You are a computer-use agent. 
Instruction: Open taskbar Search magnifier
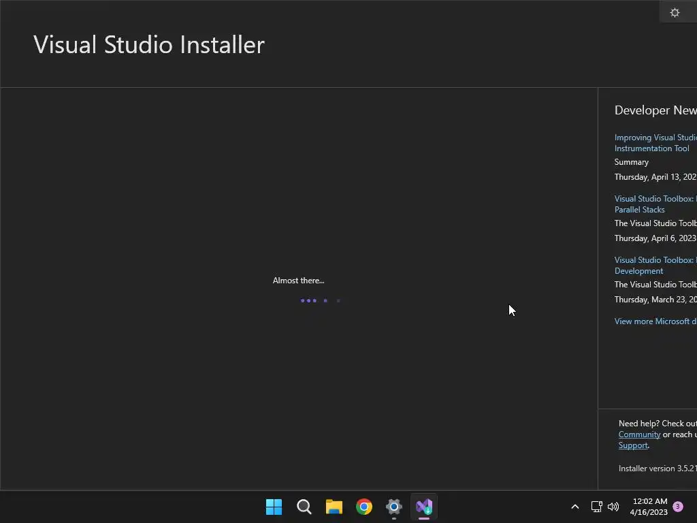304,507
